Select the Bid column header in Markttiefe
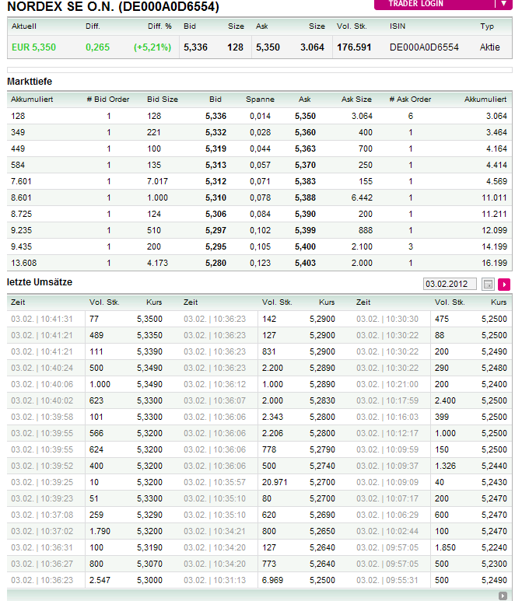Image resolution: width=515 pixels, height=601 pixels. [x=215, y=100]
